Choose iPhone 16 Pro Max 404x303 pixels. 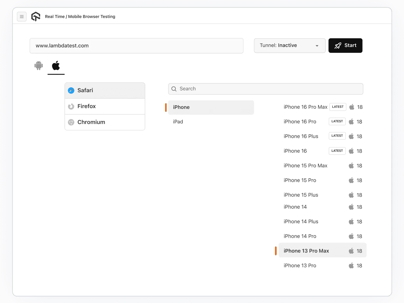click(x=305, y=107)
